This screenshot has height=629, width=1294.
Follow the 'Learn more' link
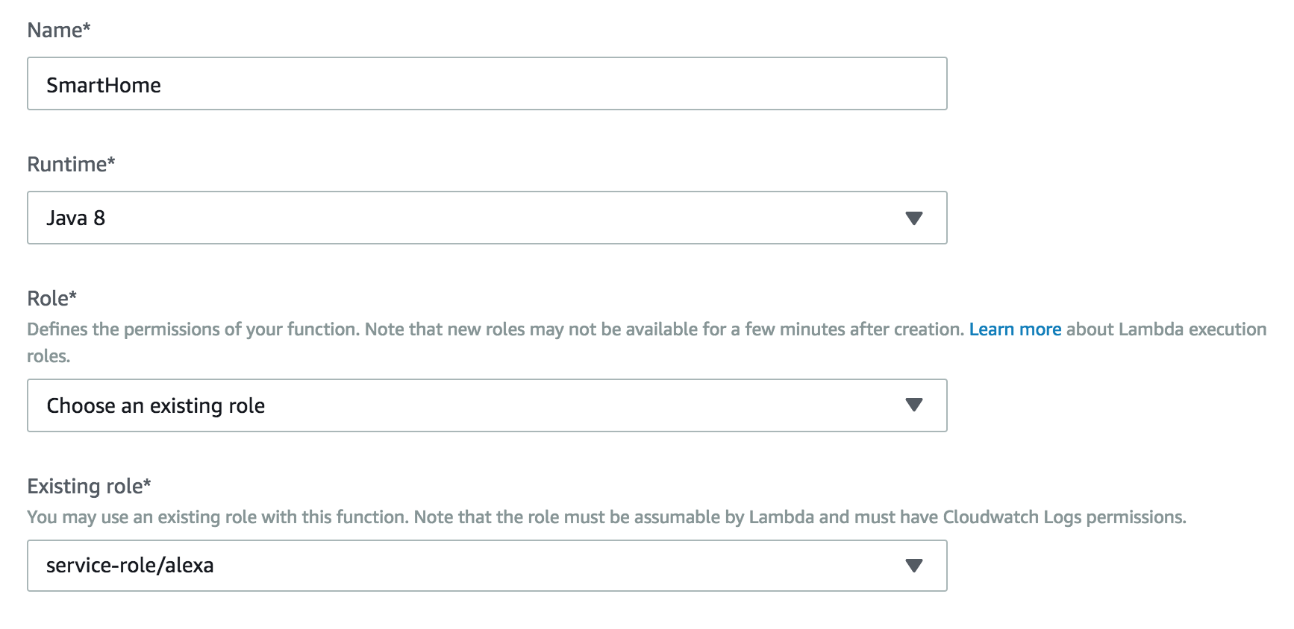click(x=1015, y=329)
